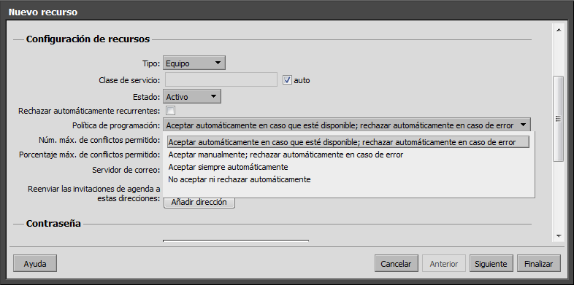Uncheck the auto checkbox for Clase de servicio
Viewport: 574px width, 285px height.
point(288,80)
